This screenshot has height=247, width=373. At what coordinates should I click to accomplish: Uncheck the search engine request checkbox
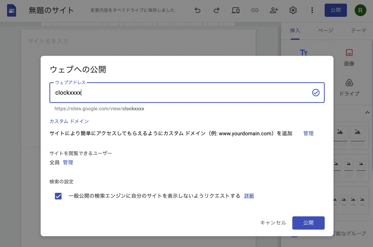58,196
